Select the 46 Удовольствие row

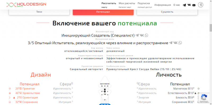tap(28, 93)
